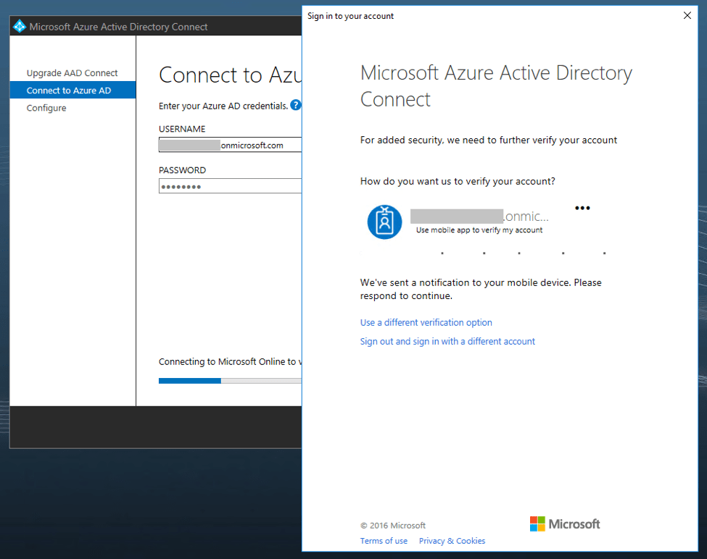Click Use a different verification option
Viewport: 707px width, 559px height.
click(x=426, y=322)
